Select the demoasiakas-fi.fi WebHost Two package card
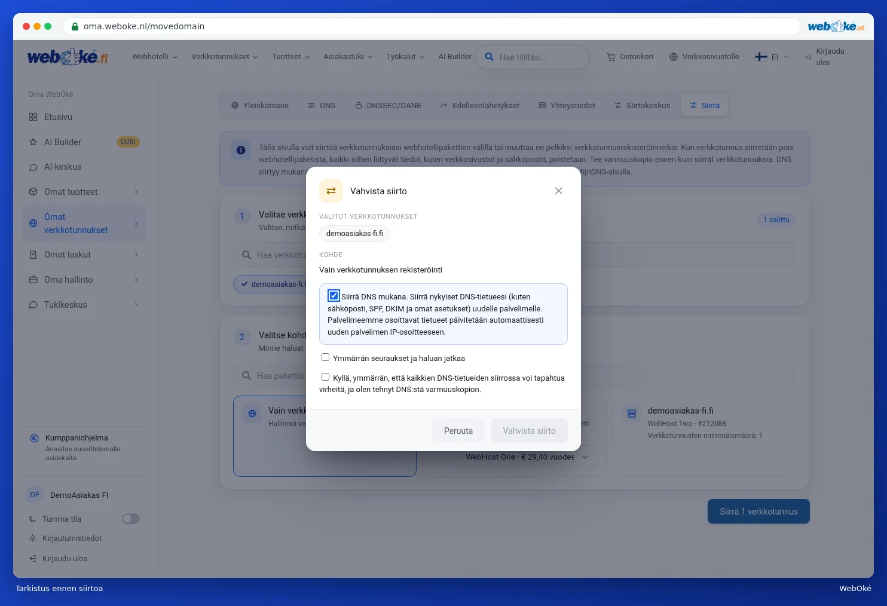This screenshot has width=887, height=606. point(704,436)
